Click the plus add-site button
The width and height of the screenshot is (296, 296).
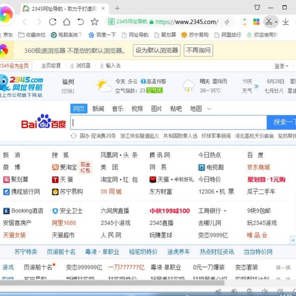tap(293, 240)
